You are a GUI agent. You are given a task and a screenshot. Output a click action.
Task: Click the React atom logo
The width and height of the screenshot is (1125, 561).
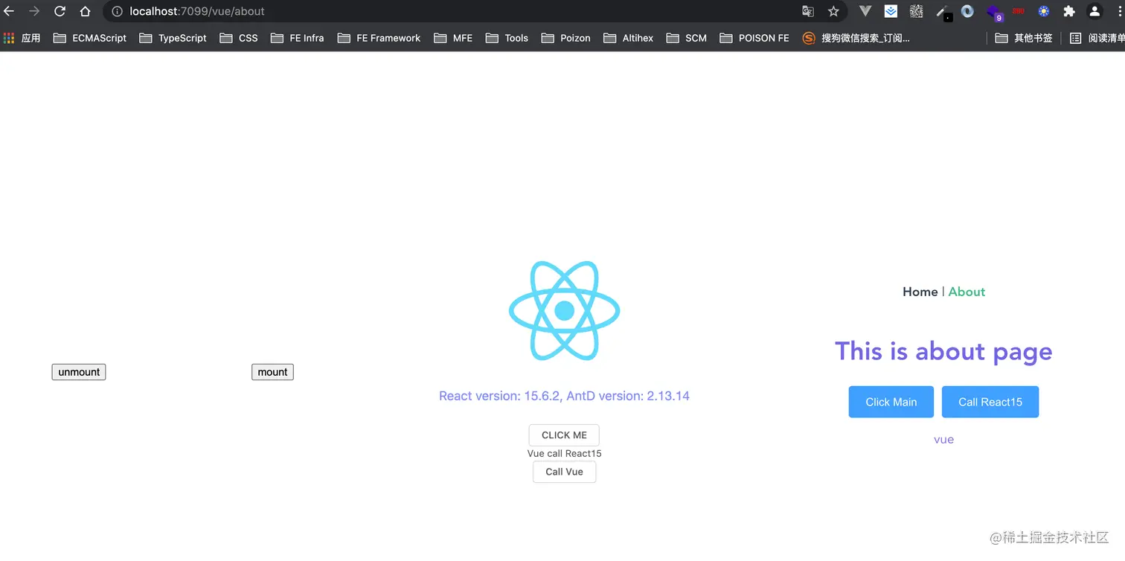click(x=565, y=310)
